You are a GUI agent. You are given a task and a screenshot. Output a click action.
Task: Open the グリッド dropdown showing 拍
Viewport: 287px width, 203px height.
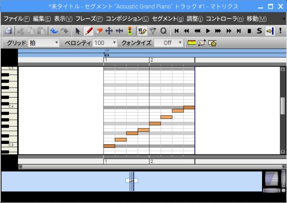(x=44, y=43)
